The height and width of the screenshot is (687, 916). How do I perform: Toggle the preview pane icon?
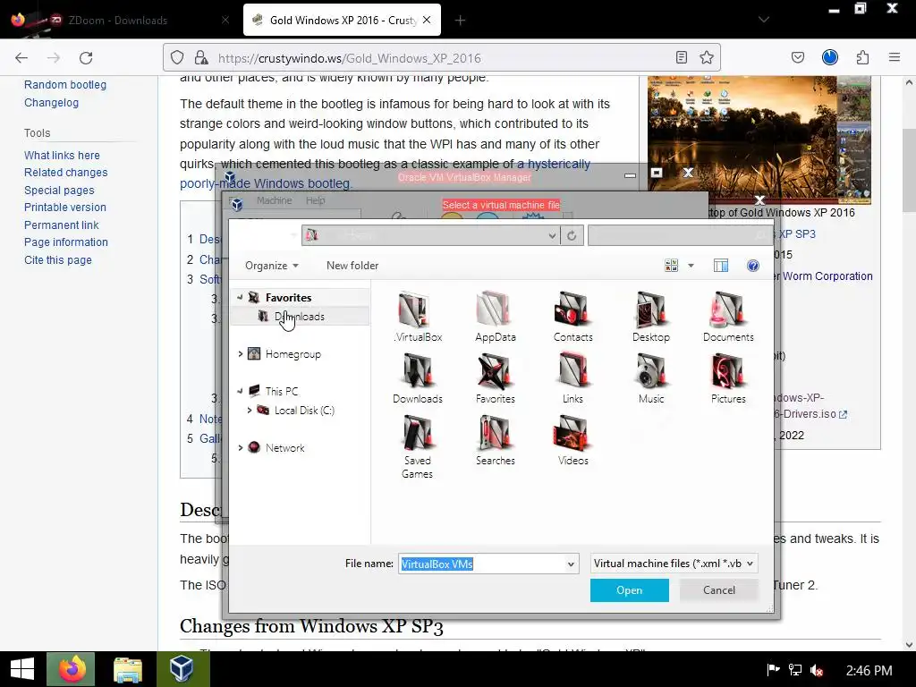tap(721, 266)
